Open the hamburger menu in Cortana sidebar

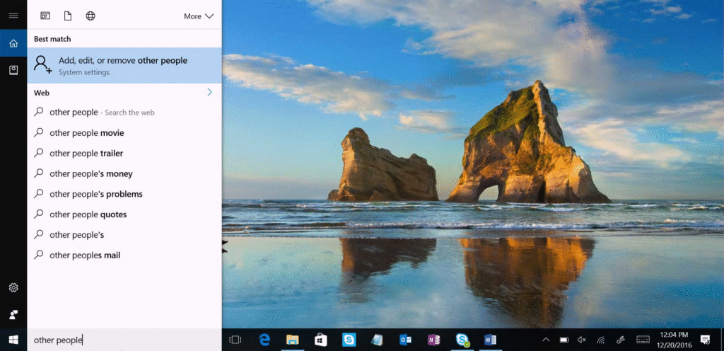click(x=13, y=16)
